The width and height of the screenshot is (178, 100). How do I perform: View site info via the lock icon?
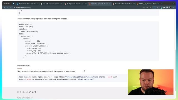pos(15,7)
